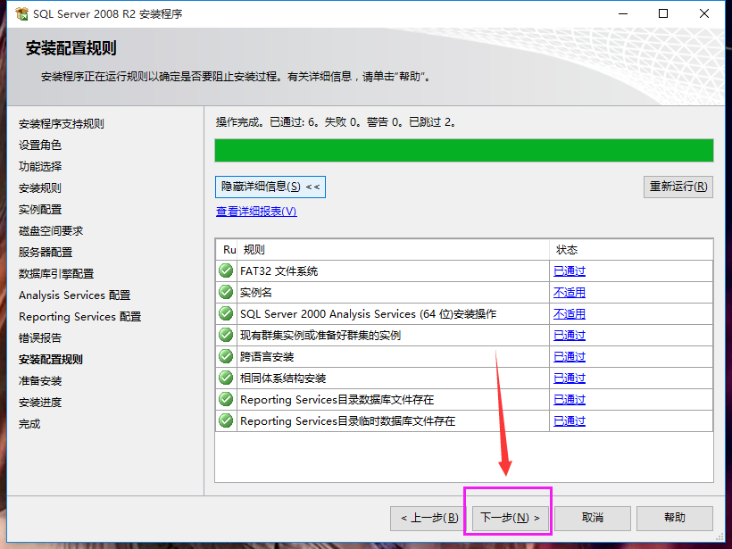
Task: Select 安装规则 in the step list
Action: pyautogui.click(x=40, y=188)
